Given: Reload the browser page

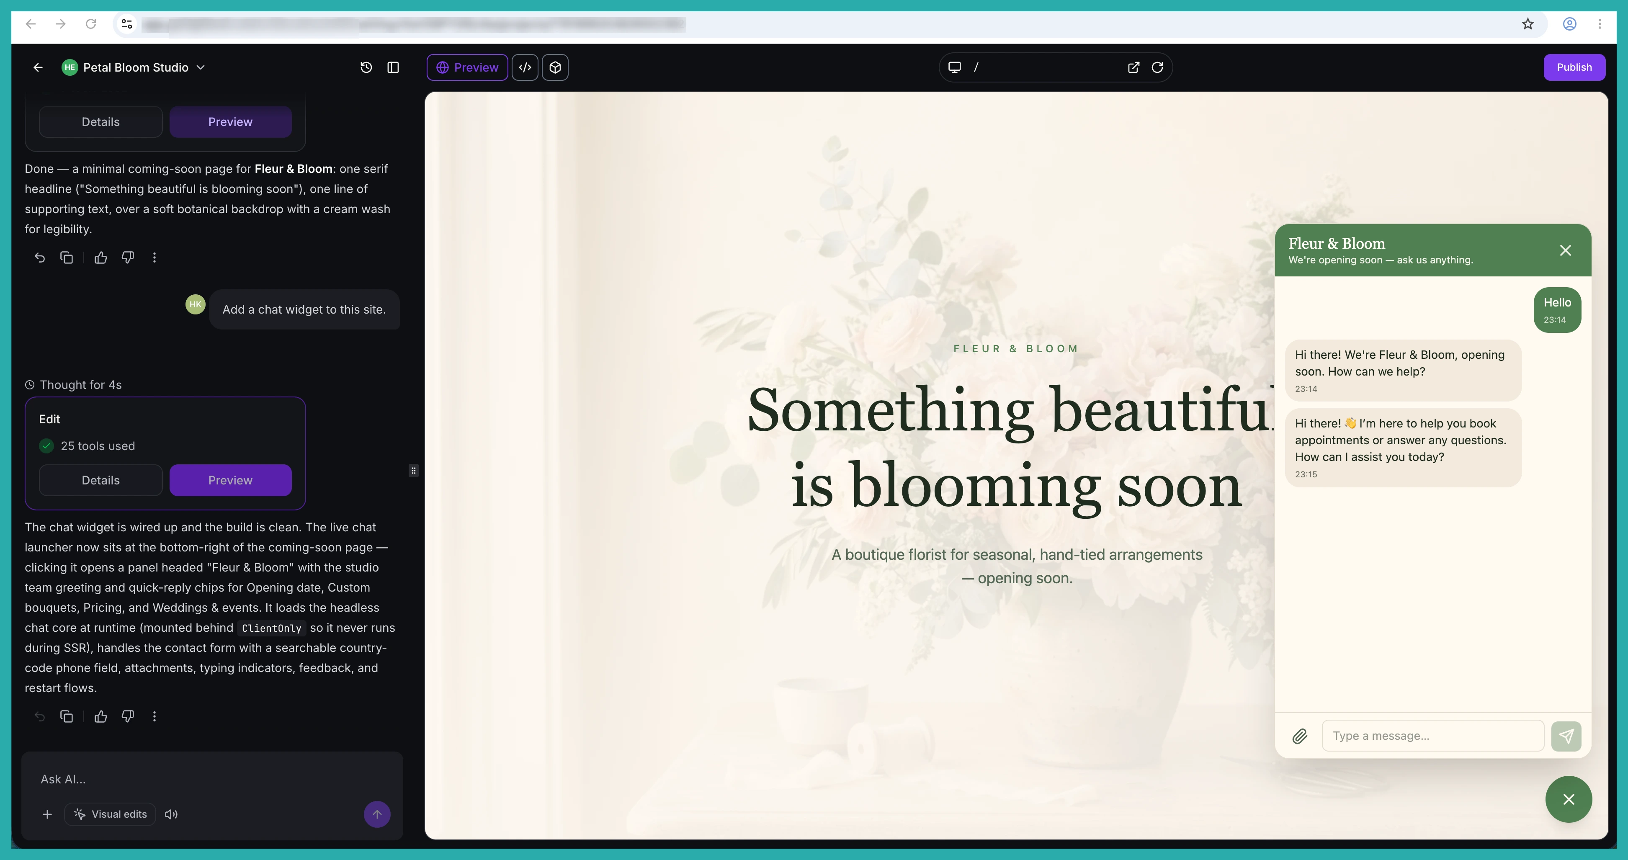Looking at the screenshot, I should [x=91, y=24].
